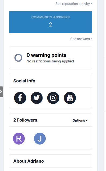Click the 0 warning points heading
Image resolution: width=106 pixels, height=171 pixels.
click(x=46, y=55)
